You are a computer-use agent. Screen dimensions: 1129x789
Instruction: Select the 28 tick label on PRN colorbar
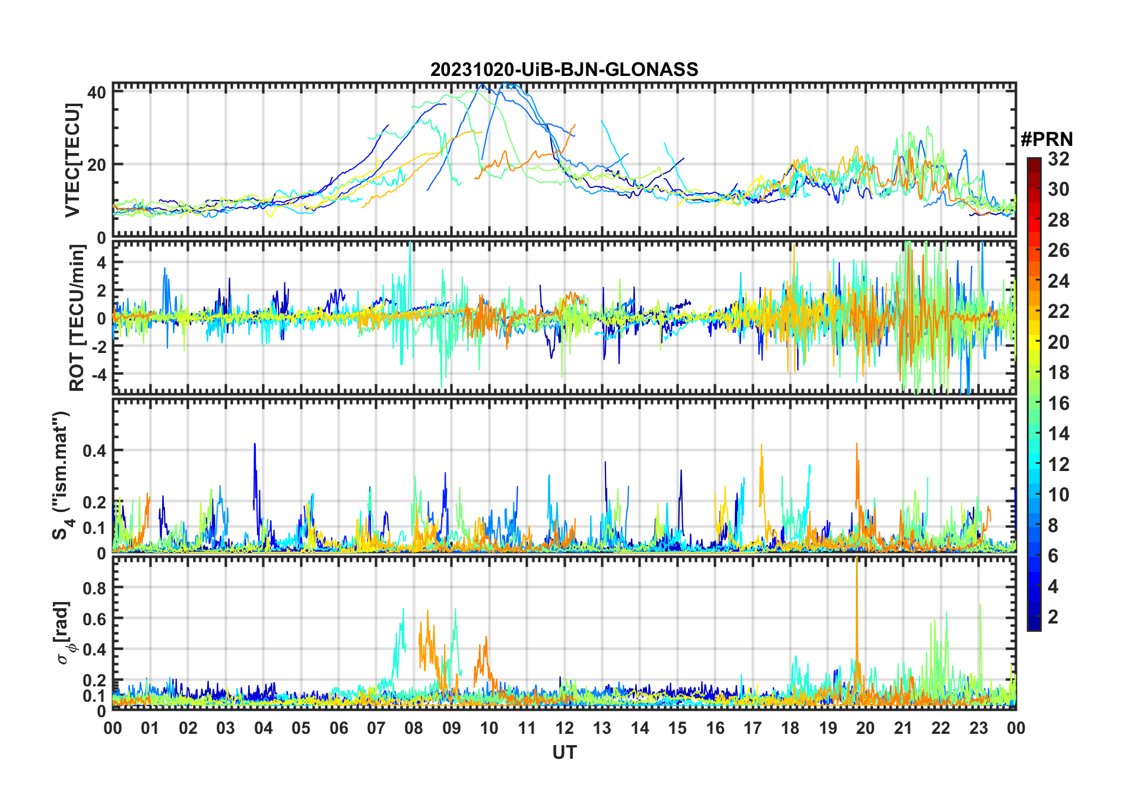click(x=1058, y=220)
